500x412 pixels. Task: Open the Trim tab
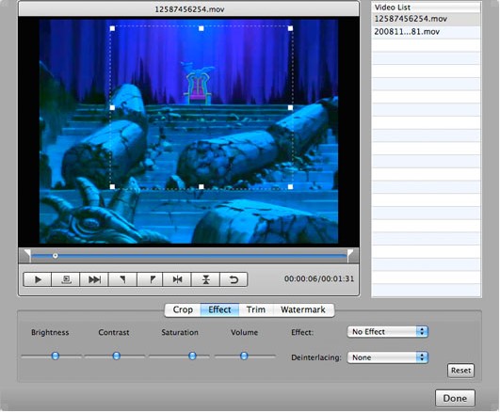pyautogui.click(x=256, y=310)
